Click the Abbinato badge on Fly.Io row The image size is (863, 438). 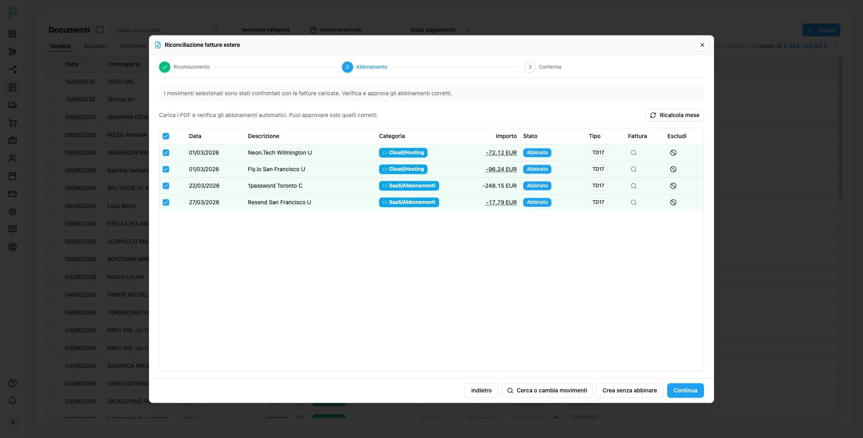tap(537, 169)
